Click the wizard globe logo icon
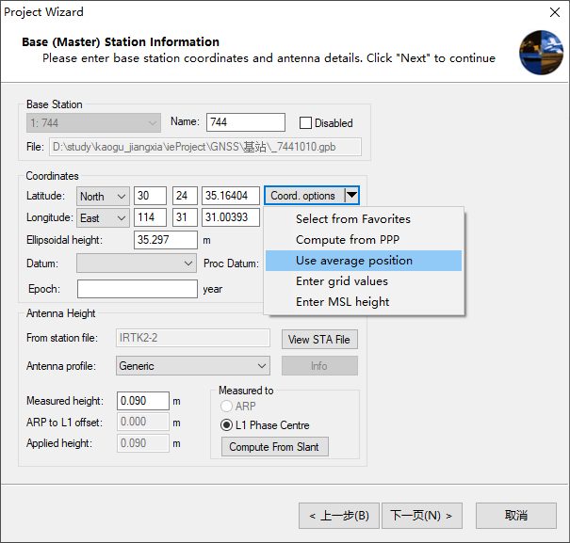The image size is (570, 543). pyautogui.click(x=541, y=53)
